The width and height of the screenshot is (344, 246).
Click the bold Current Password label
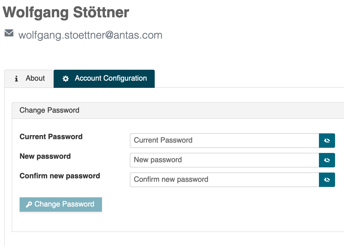[51, 137]
